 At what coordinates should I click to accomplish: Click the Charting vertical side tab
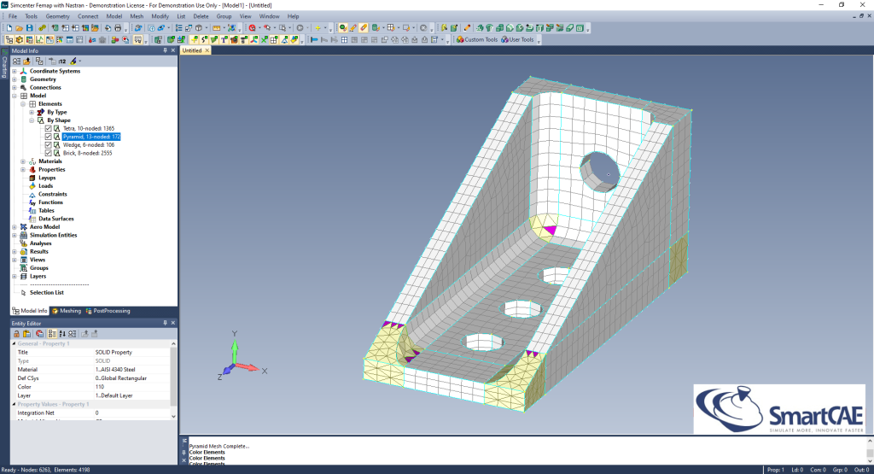point(4,65)
